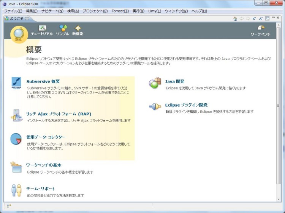Click the Rich Ajax Platform plug icon

[x=17, y=115]
